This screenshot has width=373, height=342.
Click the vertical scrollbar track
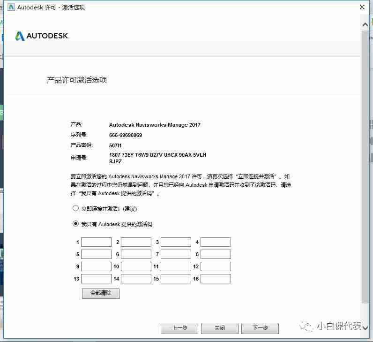366,167
